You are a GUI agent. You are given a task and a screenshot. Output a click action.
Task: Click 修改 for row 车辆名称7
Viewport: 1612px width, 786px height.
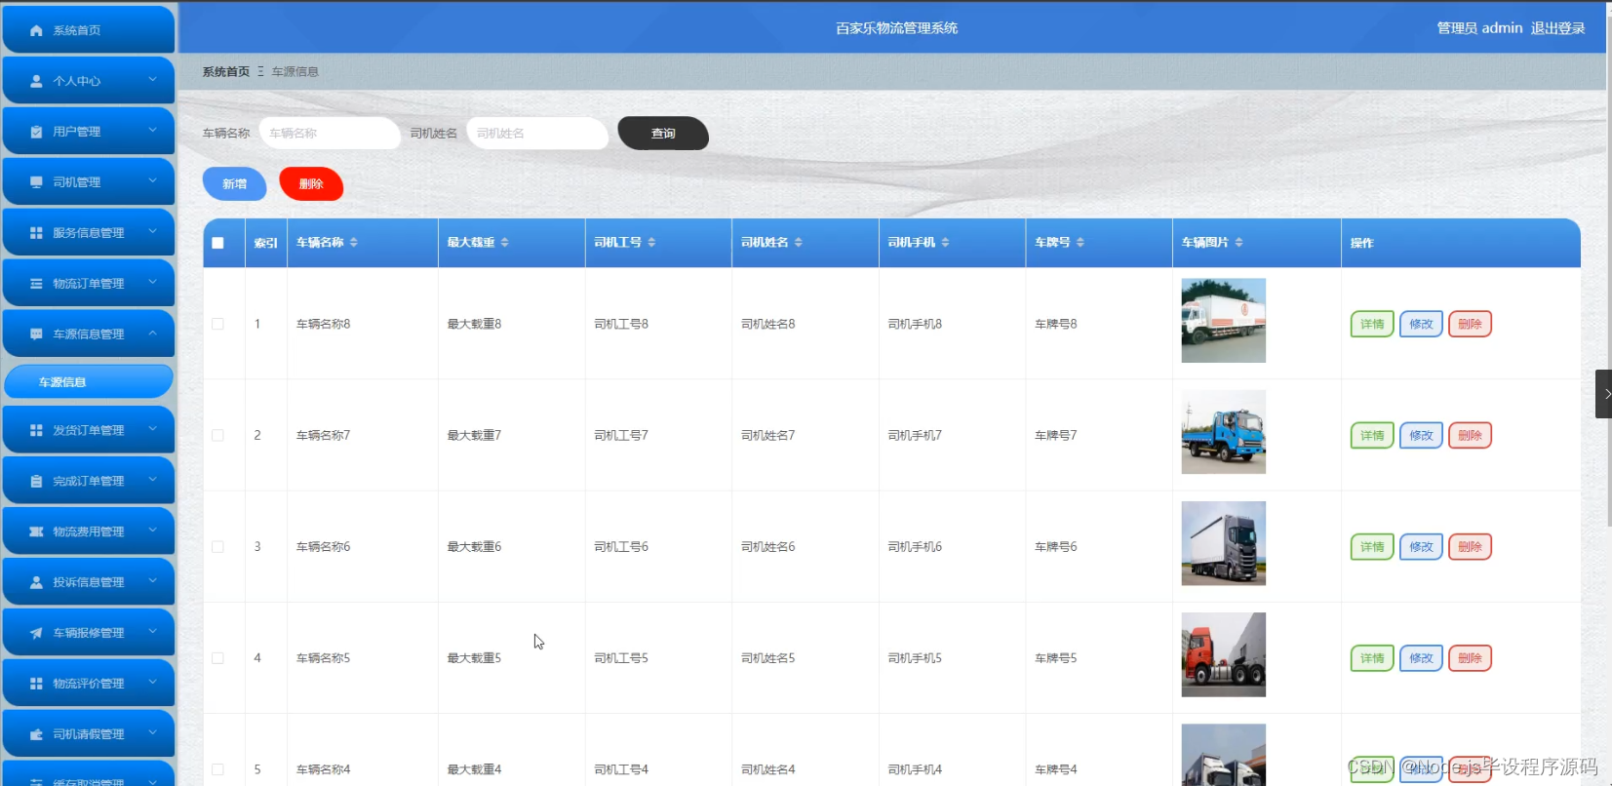click(1421, 435)
